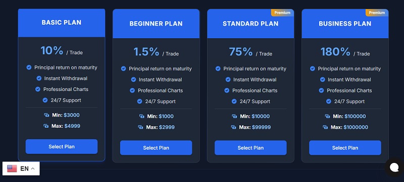Select the BASIC PLAN header
404x182 pixels.
click(62, 23)
